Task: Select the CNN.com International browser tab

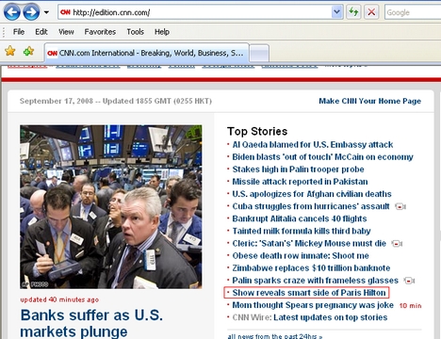Action: click(x=147, y=53)
